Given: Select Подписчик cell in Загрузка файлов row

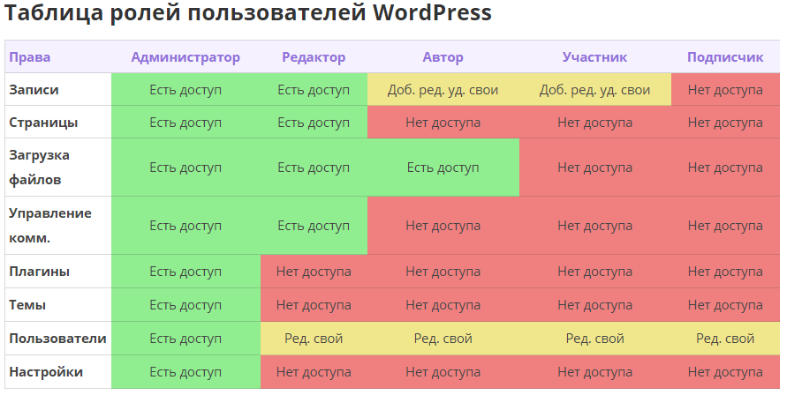Looking at the screenshot, I should (x=725, y=168).
